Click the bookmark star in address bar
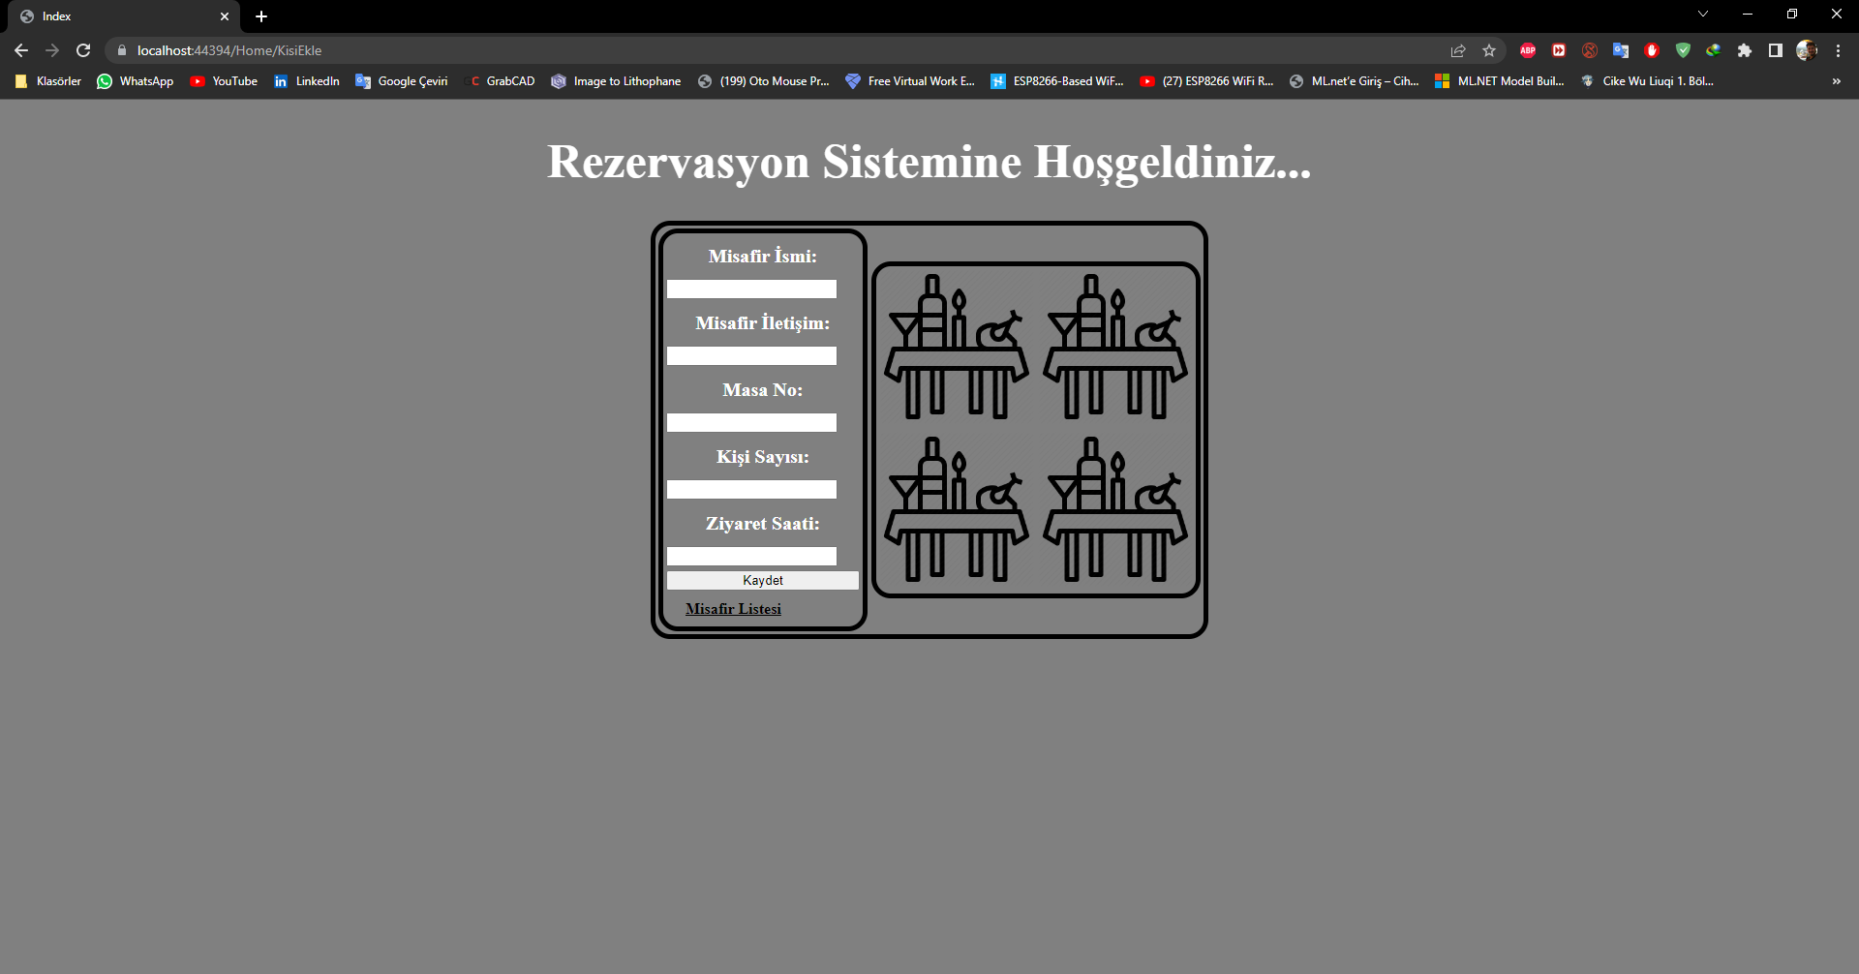Viewport: 1859px width, 974px height. [1489, 50]
